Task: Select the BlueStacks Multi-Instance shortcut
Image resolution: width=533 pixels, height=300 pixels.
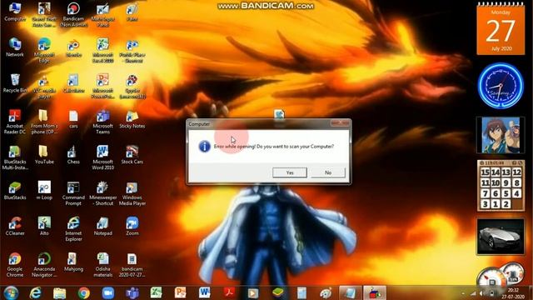Action: click(x=15, y=157)
